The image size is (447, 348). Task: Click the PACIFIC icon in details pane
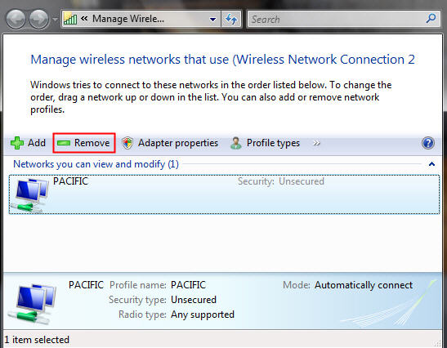coord(32,303)
